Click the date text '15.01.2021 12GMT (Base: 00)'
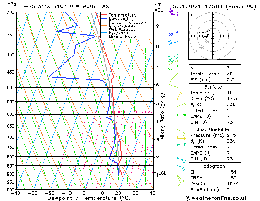The image size is (260, 201). (x=212, y=7)
